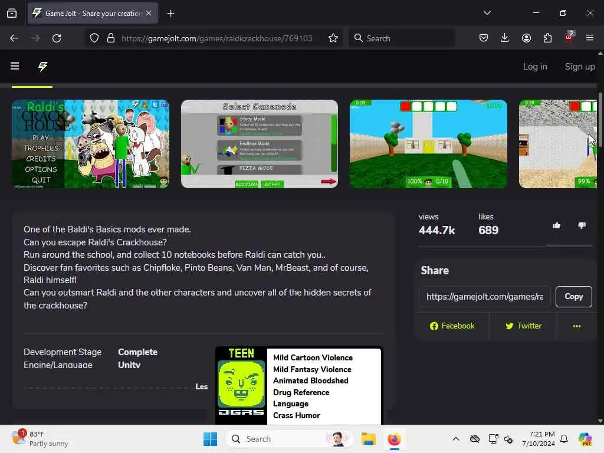Close the Game Jolt tab
This screenshot has height=453, width=604.
[149, 13]
